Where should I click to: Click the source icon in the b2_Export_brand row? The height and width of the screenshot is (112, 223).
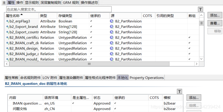[x=112, y=27]
